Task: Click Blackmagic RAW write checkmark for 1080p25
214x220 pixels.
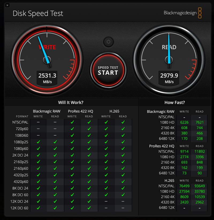Action: click(x=38, y=142)
